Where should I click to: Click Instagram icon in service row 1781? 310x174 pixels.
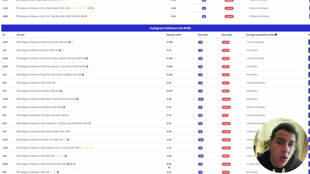(18, 139)
